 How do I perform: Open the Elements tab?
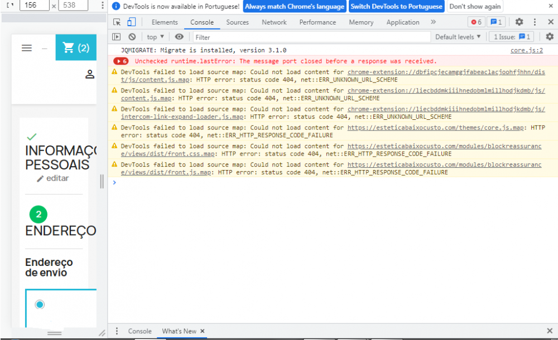(x=165, y=22)
